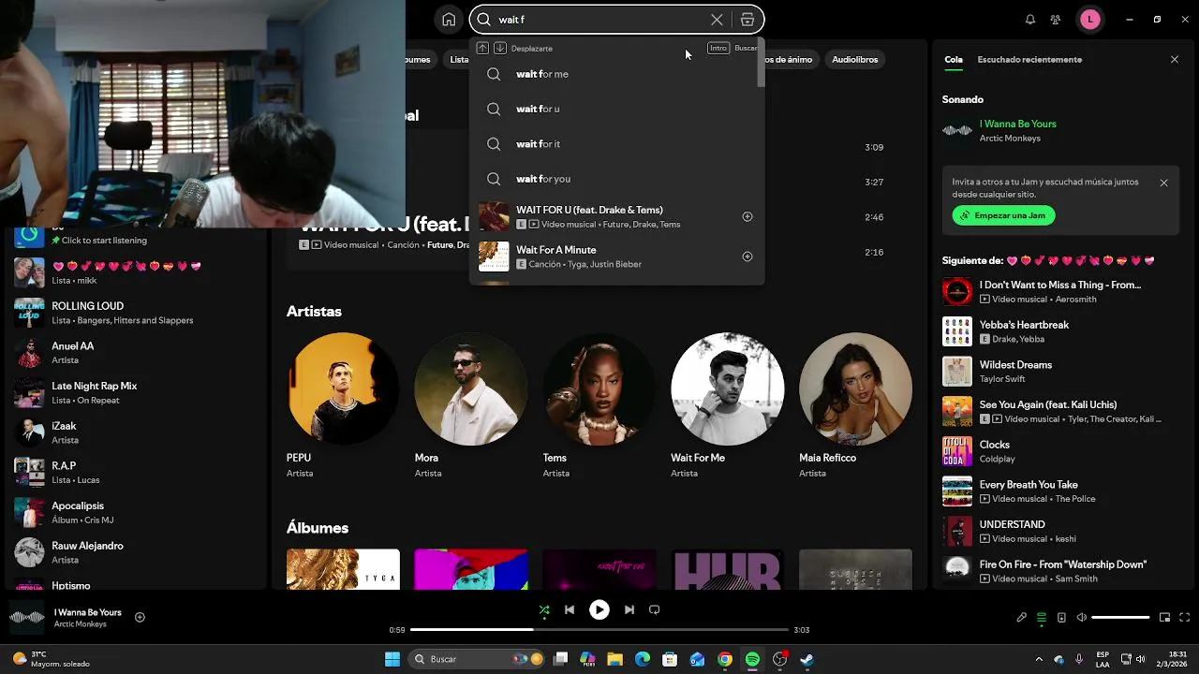Enter full screen mode
Screen dimensions: 1199x674
[1185, 617]
